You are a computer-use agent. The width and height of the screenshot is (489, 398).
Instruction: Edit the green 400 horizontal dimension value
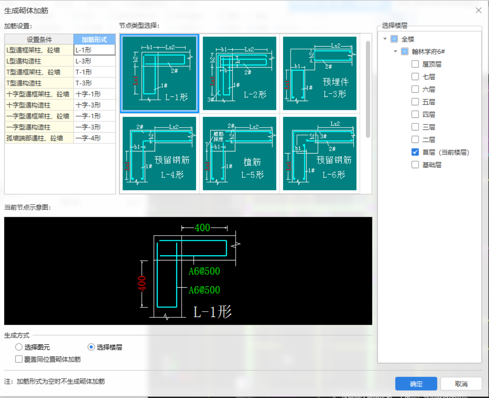pyautogui.click(x=202, y=228)
